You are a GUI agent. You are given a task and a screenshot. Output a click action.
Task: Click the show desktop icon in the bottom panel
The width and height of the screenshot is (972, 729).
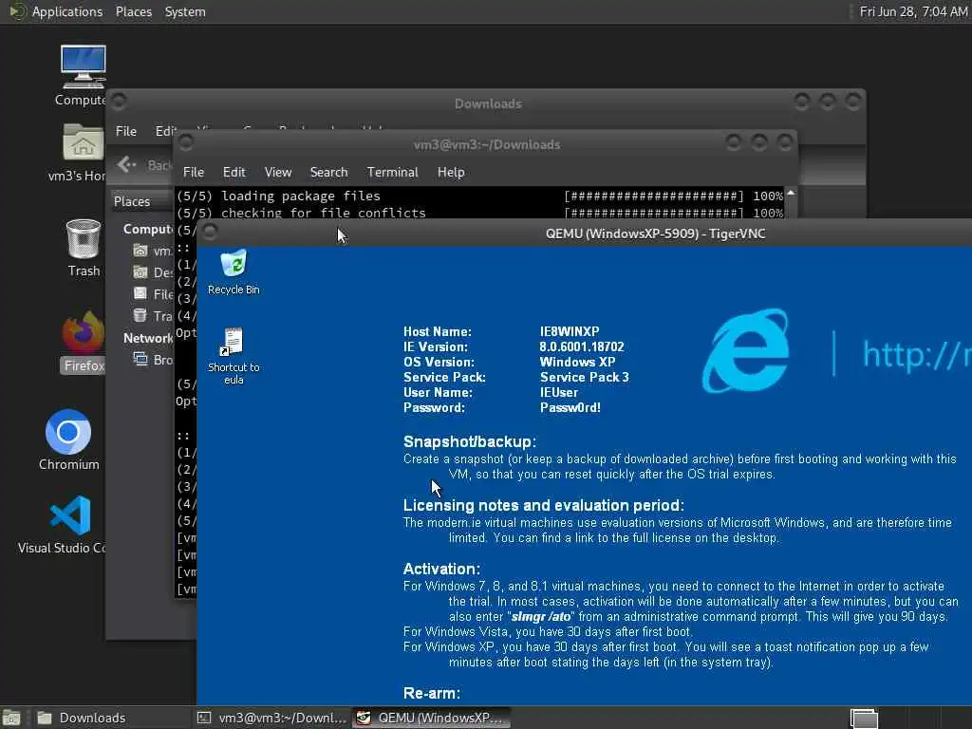point(11,718)
